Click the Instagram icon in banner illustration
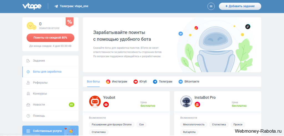This screenshot has height=136, width=284. pos(196,28)
